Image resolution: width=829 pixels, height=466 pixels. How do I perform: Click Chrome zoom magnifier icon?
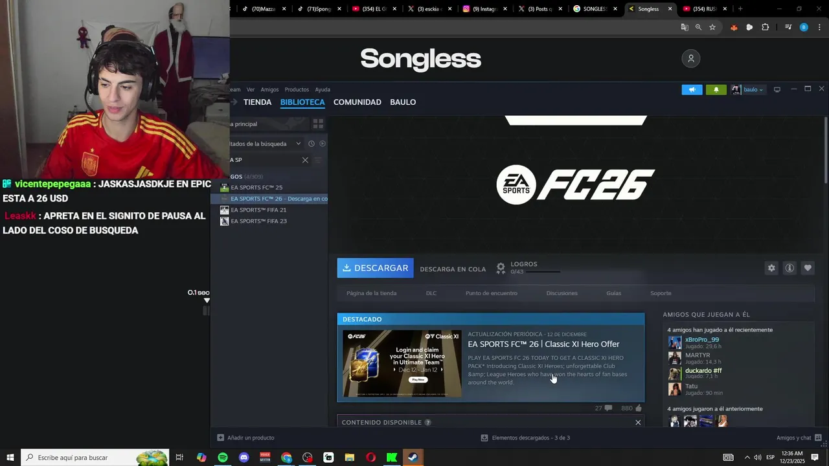click(x=698, y=27)
